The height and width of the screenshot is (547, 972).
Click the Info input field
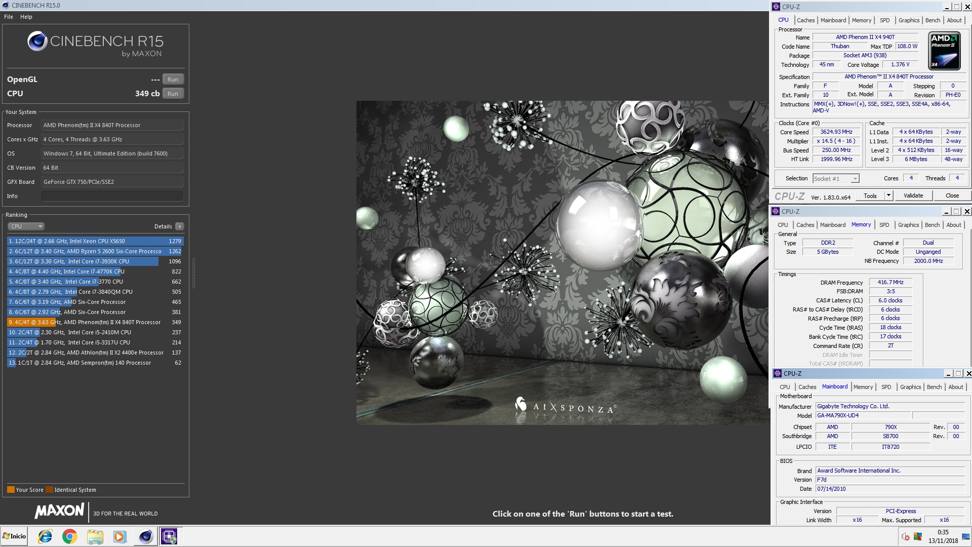112,196
